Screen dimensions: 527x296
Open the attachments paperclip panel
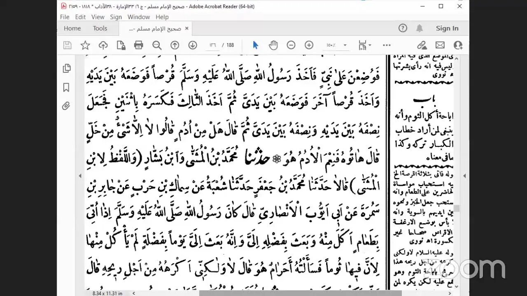pyautogui.click(x=66, y=106)
